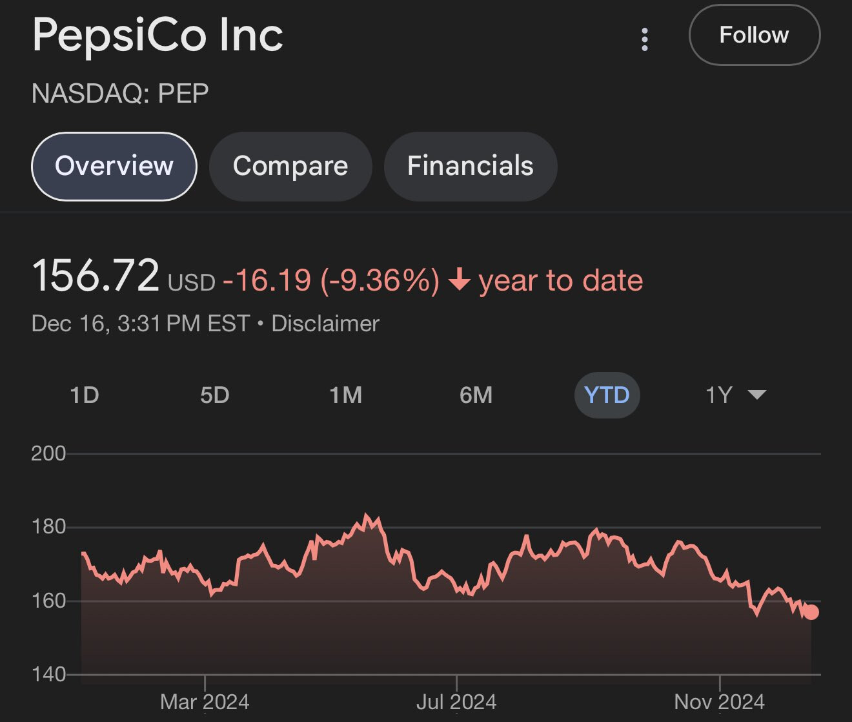Select the Overview tab
This screenshot has height=722, width=852.
pos(114,166)
